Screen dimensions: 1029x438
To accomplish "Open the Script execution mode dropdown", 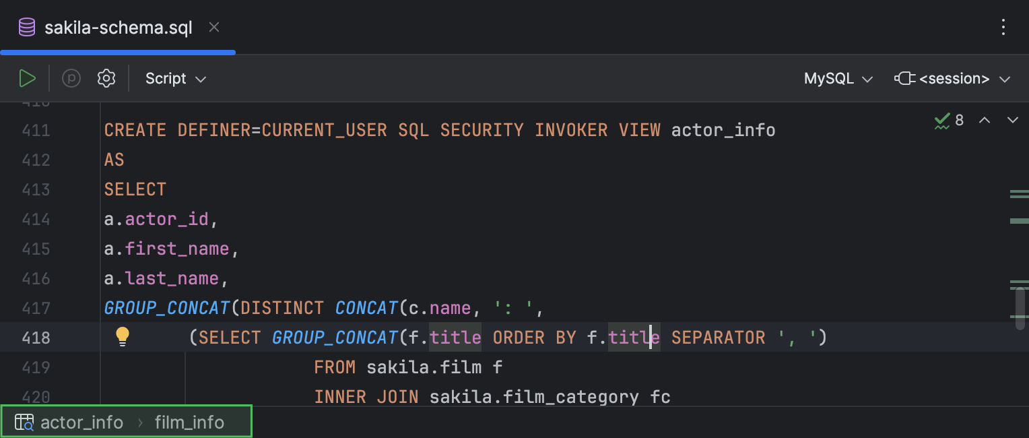I will (174, 78).
